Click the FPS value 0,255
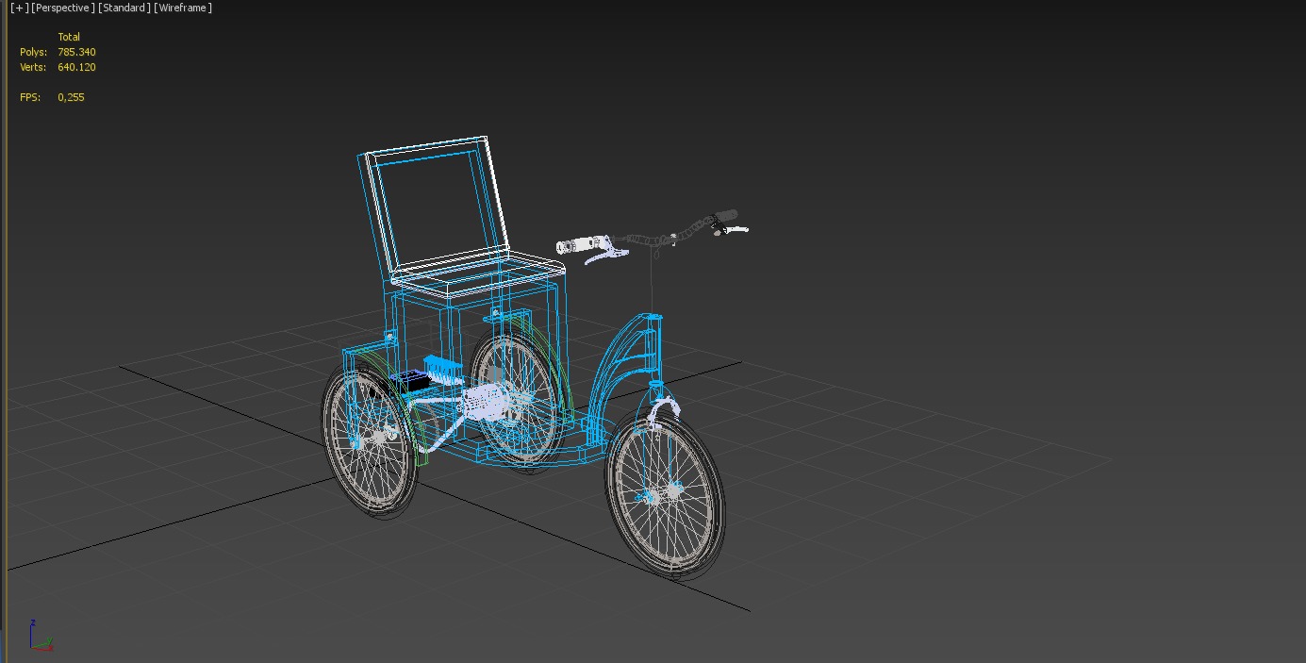The width and height of the screenshot is (1306, 663). coord(71,97)
